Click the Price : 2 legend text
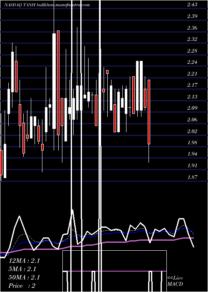Screen dimensions: 208x292 click(22, 286)
